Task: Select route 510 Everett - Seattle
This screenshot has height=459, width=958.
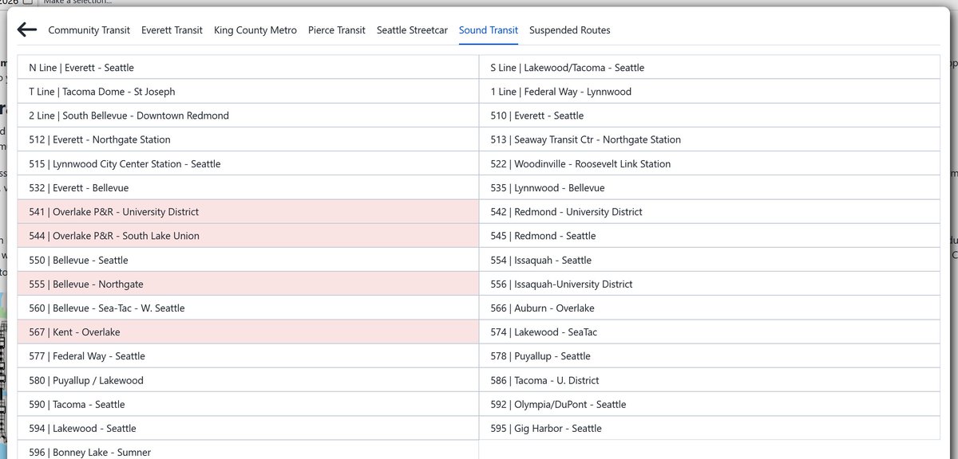Action: [709, 116]
